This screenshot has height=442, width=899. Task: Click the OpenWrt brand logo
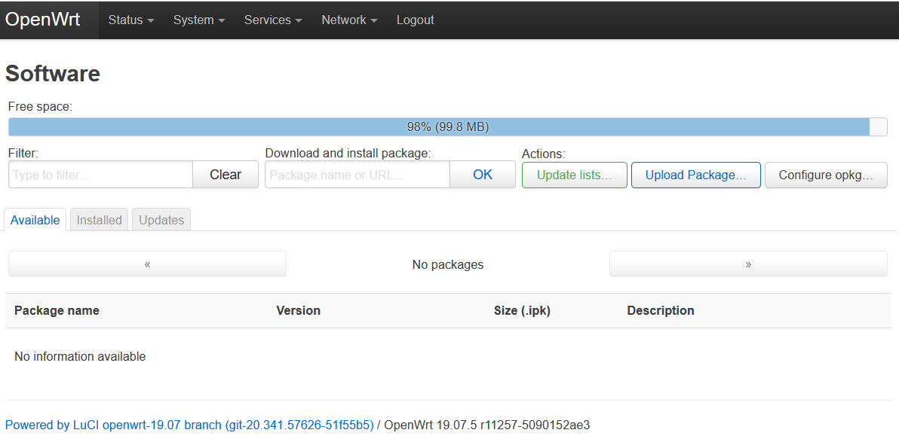click(x=43, y=20)
